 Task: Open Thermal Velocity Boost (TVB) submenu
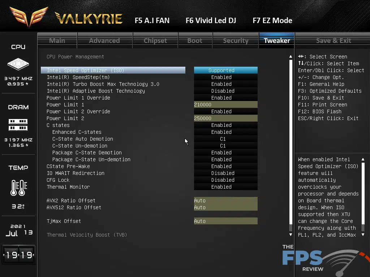[x=87, y=234]
